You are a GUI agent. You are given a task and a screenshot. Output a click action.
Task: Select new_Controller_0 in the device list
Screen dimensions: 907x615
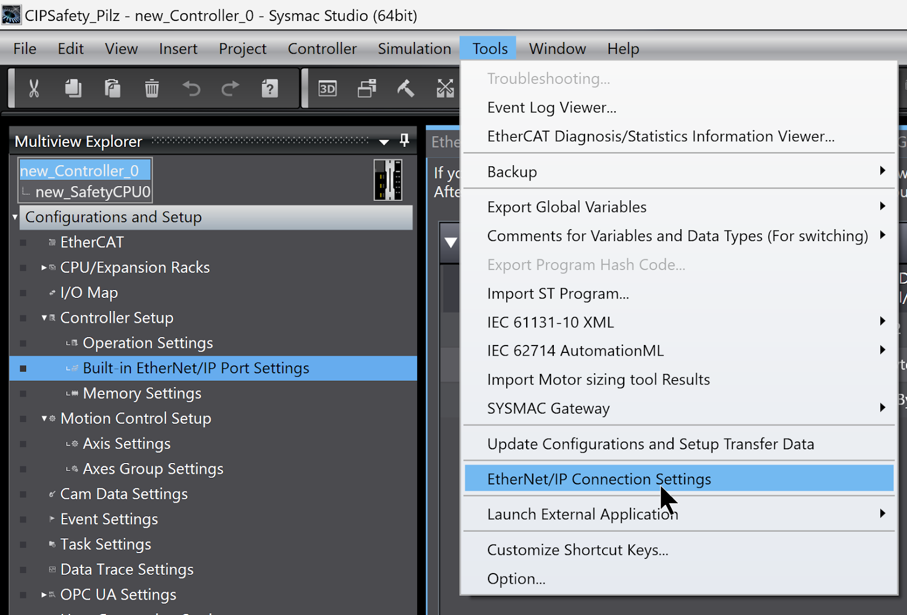[x=85, y=170]
